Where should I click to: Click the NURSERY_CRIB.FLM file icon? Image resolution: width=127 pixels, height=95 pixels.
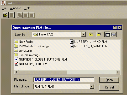coord(16,64)
